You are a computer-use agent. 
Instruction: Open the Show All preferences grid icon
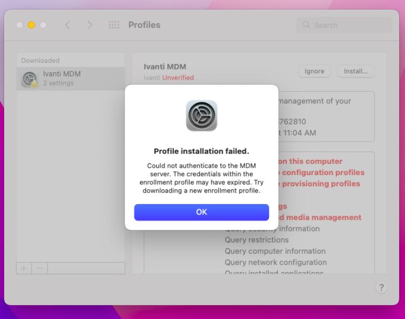click(114, 25)
